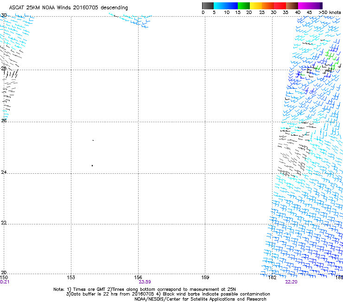The height and width of the screenshot is (302, 343).
Task: Click the "162" longitude label on the bottom axis
Action: (272, 277)
